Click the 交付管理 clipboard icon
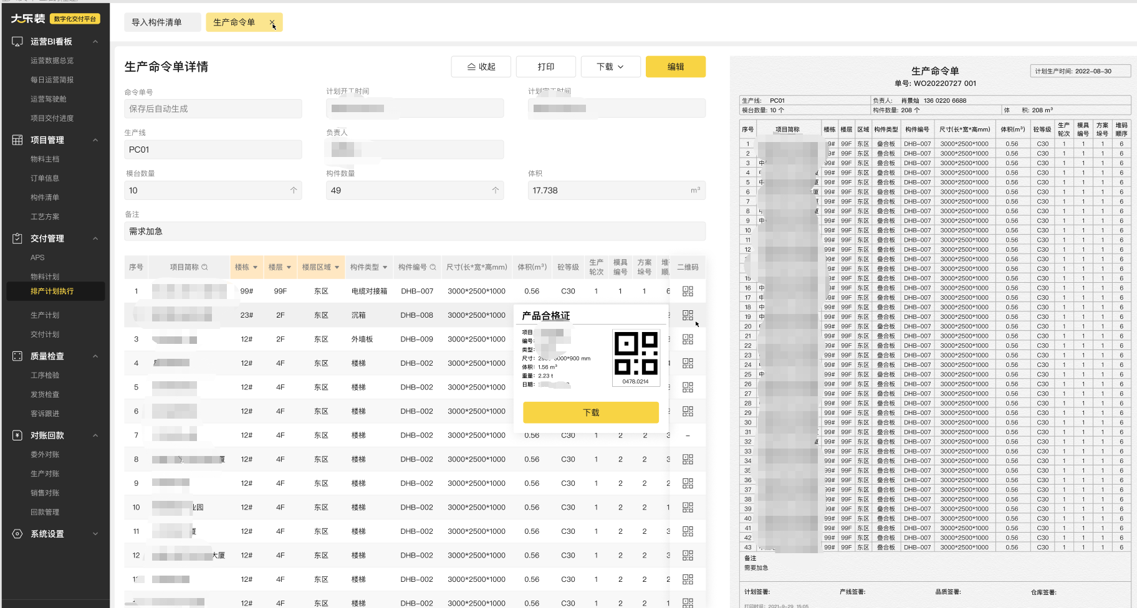The height and width of the screenshot is (608, 1137). (17, 238)
